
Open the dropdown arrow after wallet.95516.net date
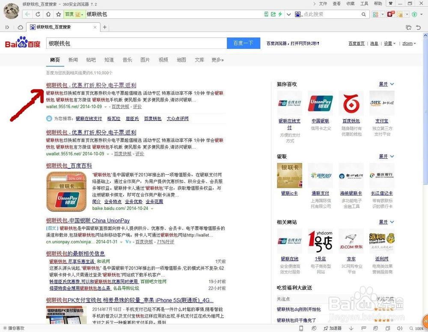coord(106,107)
